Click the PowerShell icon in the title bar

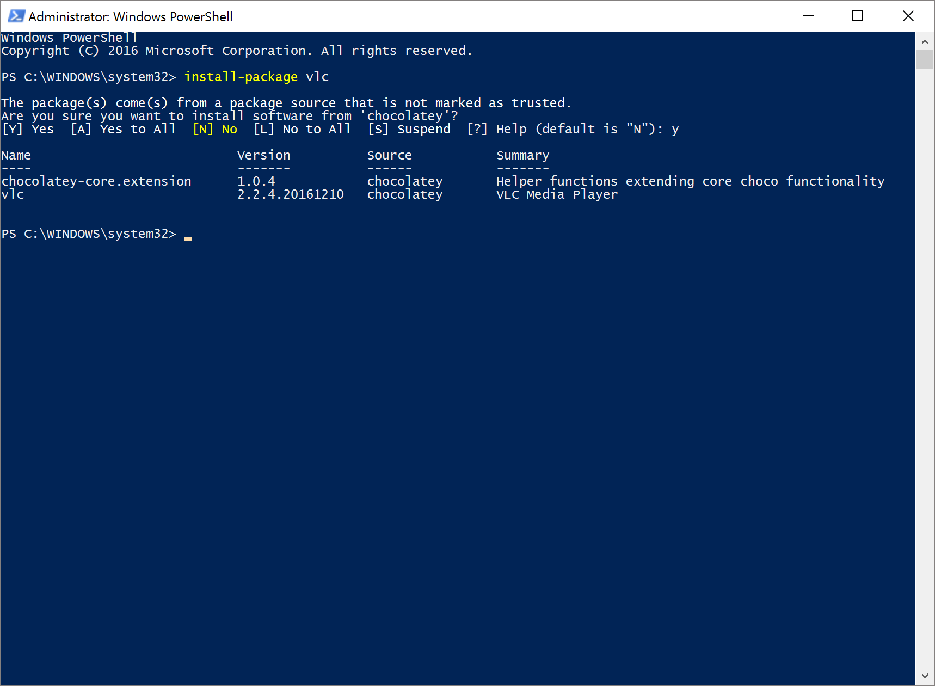[16, 16]
